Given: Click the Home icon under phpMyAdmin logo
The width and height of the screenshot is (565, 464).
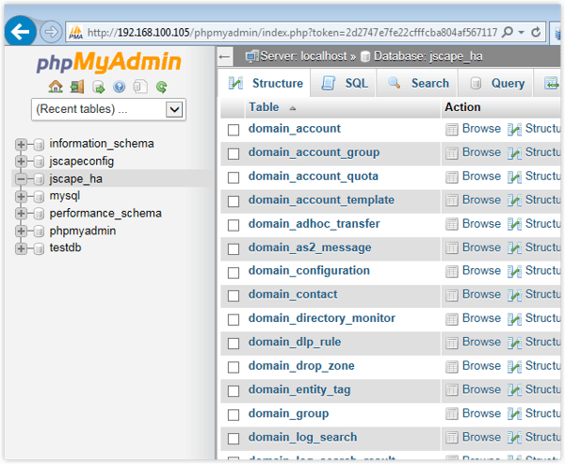Looking at the screenshot, I should click(x=56, y=87).
